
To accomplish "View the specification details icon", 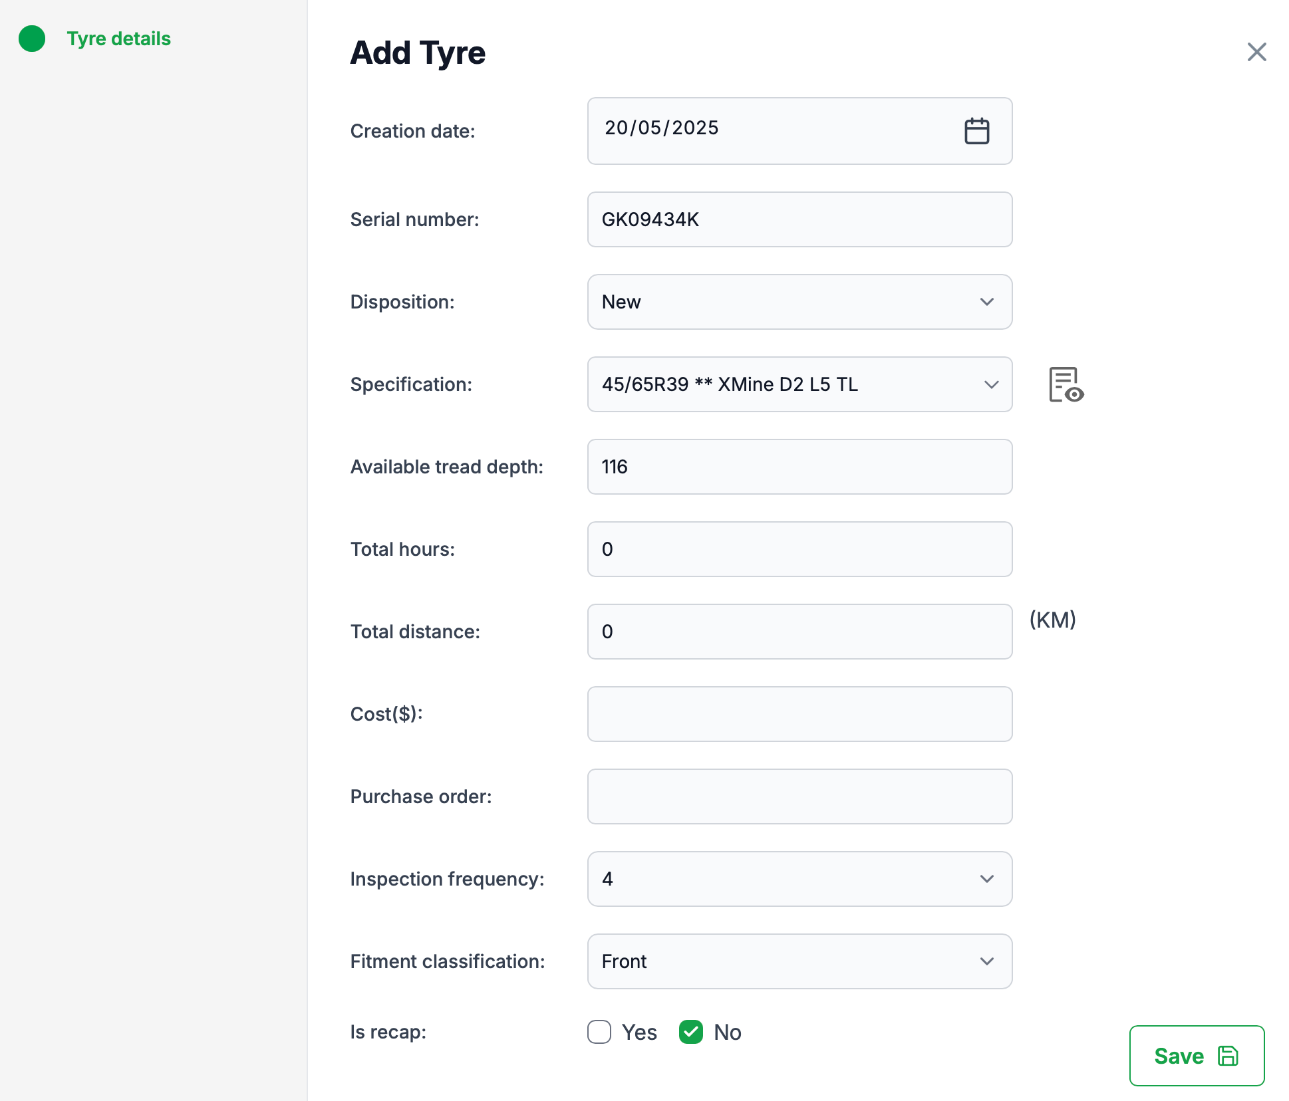I will pos(1066,384).
